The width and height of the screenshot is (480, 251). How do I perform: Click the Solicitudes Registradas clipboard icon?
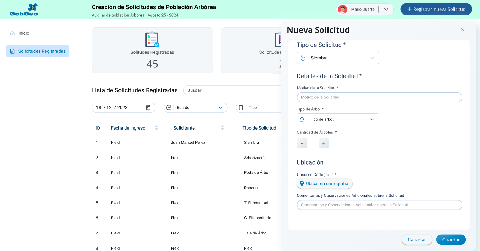(x=152, y=40)
